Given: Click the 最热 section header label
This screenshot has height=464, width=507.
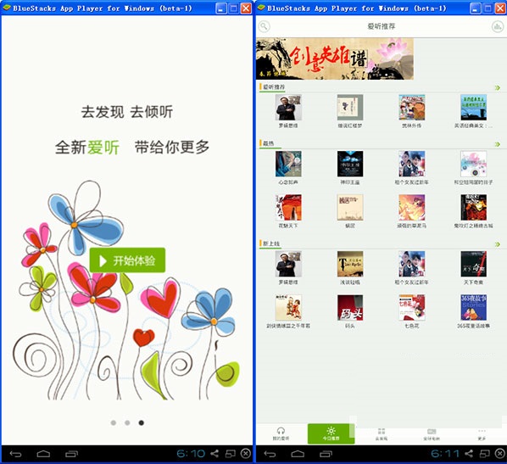Looking at the screenshot, I should coord(268,143).
